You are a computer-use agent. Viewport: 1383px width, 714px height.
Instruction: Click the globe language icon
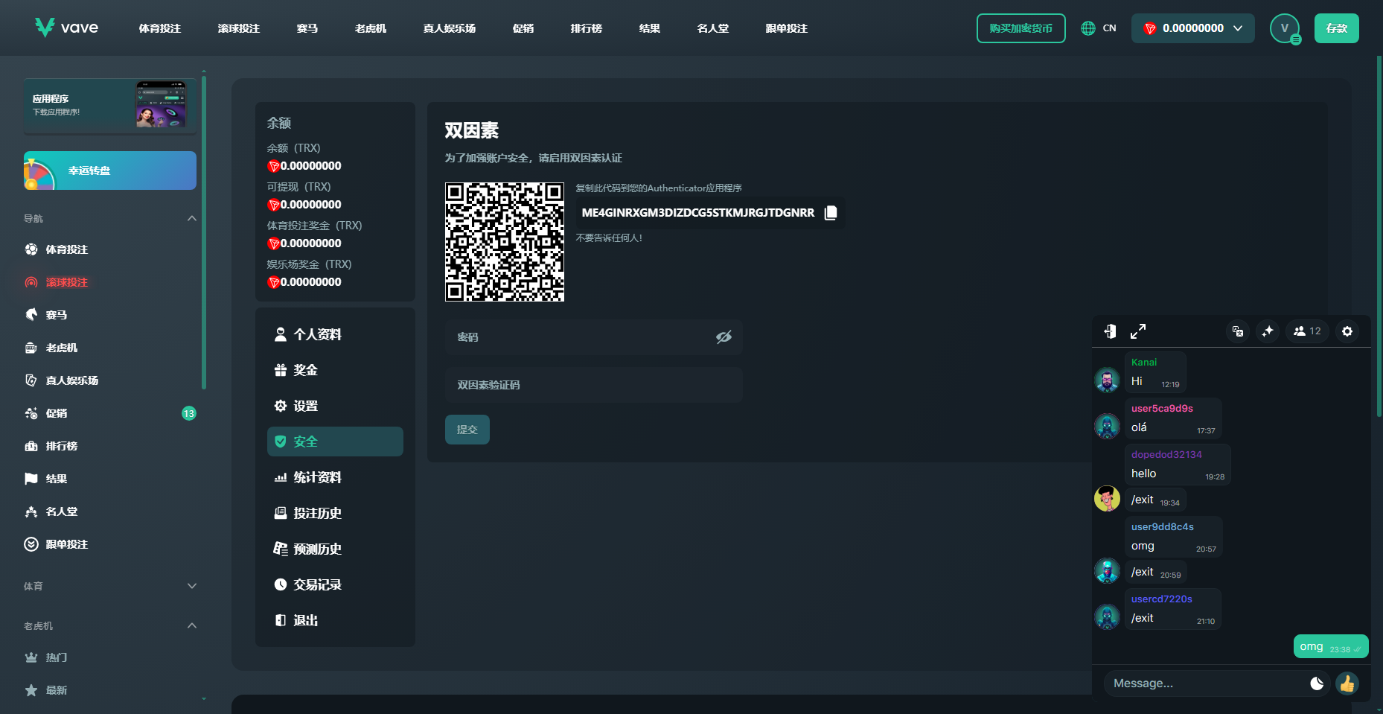pos(1088,28)
